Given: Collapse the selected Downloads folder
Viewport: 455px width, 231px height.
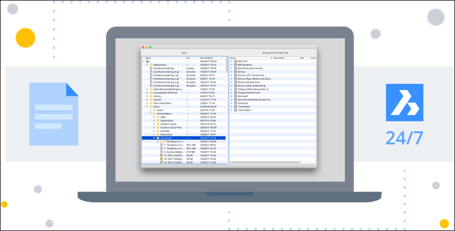Looking at the screenshot, I should (154, 138).
